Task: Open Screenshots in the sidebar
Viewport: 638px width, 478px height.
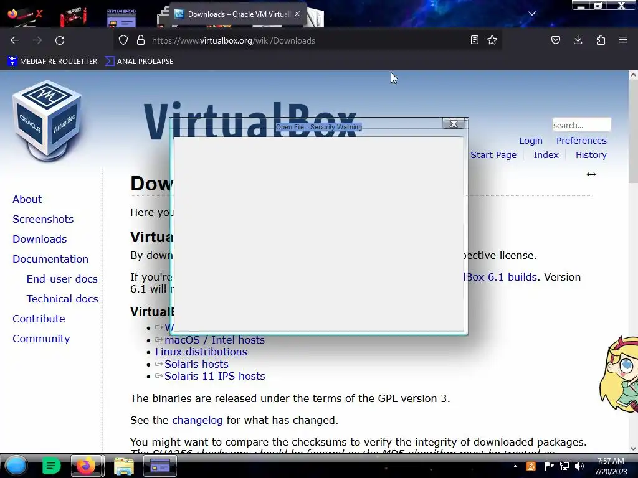Action: pyautogui.click(x=43, y=220)
